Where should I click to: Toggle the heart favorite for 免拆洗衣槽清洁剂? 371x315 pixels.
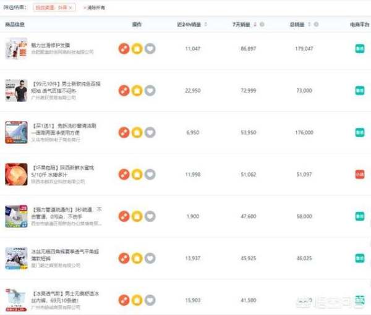pos(150,132)
